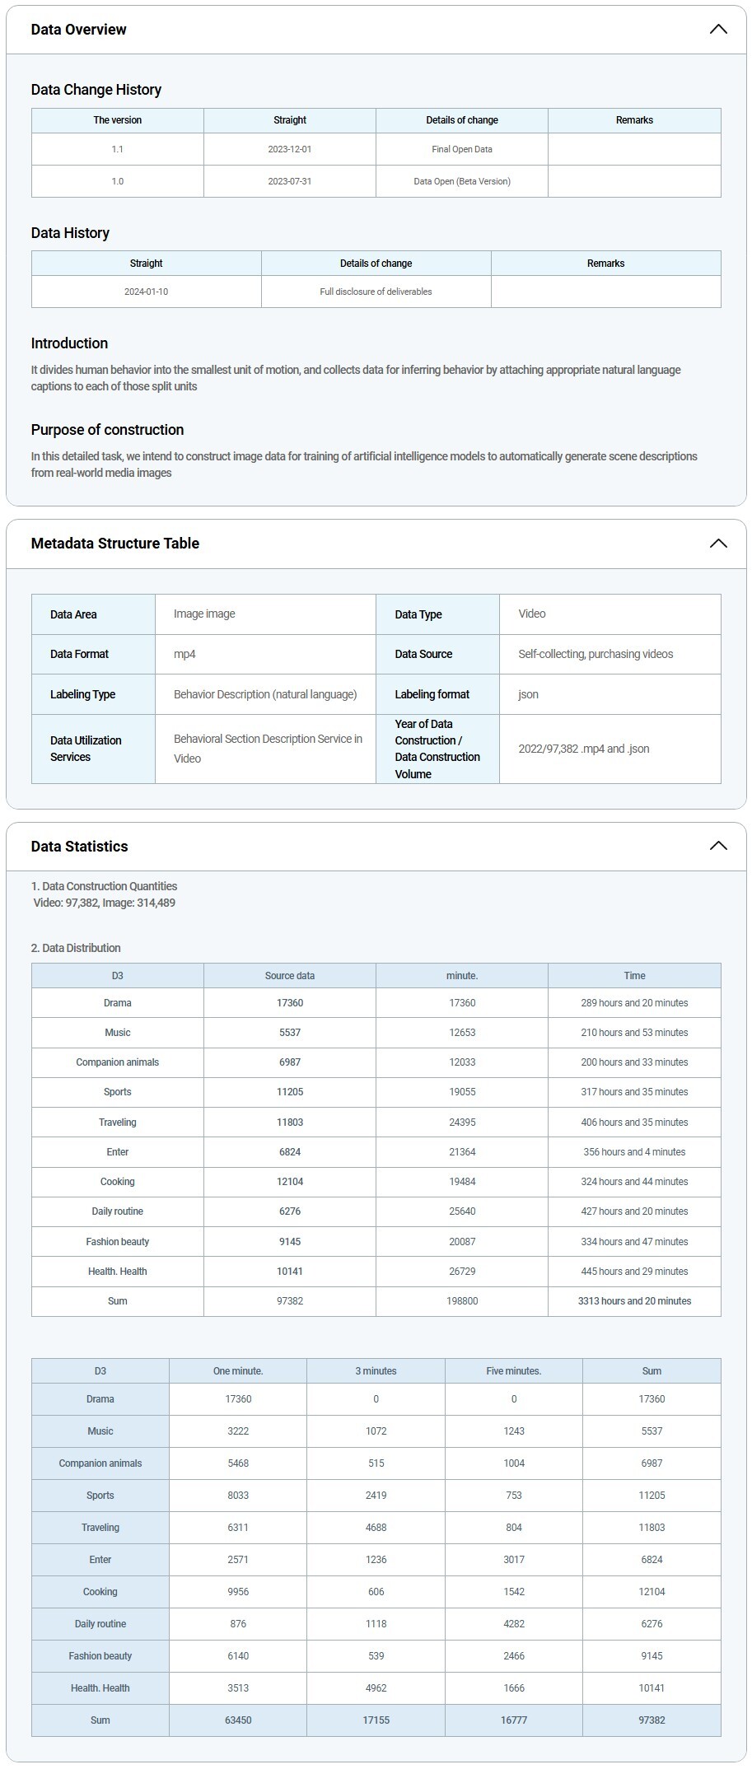Click Full disclosure of deliverables text

point(376,292)
